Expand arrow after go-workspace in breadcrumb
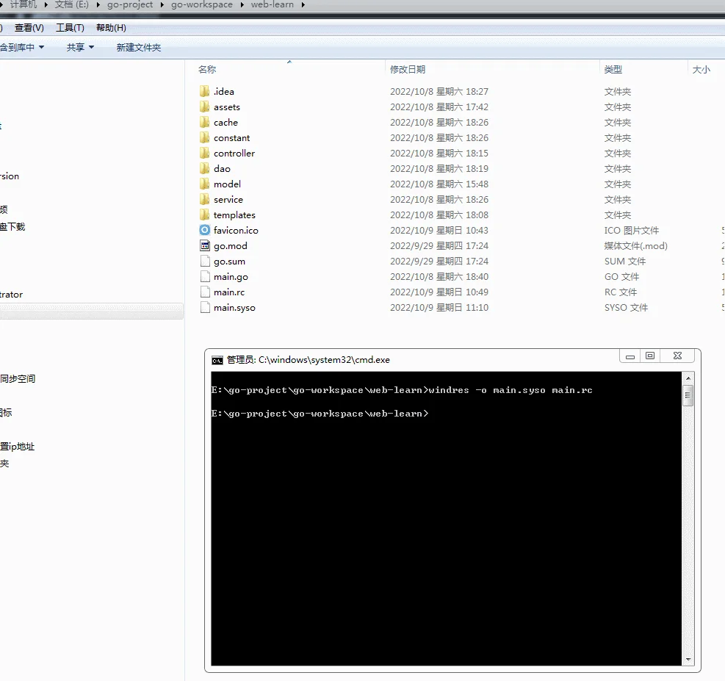Viewport: 725px width, 681px height. coord(242,4)
